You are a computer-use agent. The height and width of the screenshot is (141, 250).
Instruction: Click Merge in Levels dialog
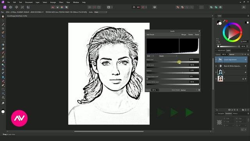coord(184,34)
